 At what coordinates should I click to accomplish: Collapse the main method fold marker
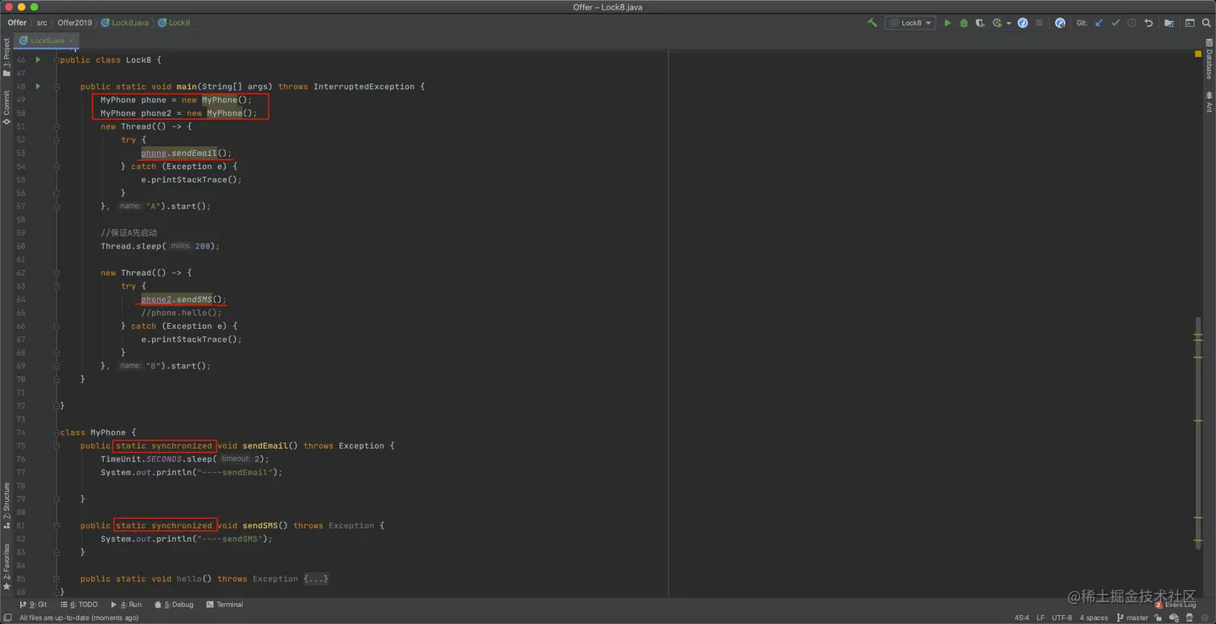pyautogui.click(x=56, y=86)
